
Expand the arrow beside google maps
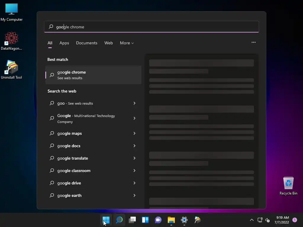(x=135, y=133)
